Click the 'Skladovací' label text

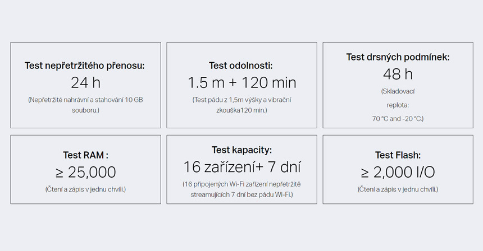398,91
